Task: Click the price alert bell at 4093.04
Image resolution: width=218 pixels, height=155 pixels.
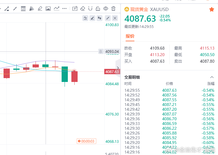Action: click(101, 51)
